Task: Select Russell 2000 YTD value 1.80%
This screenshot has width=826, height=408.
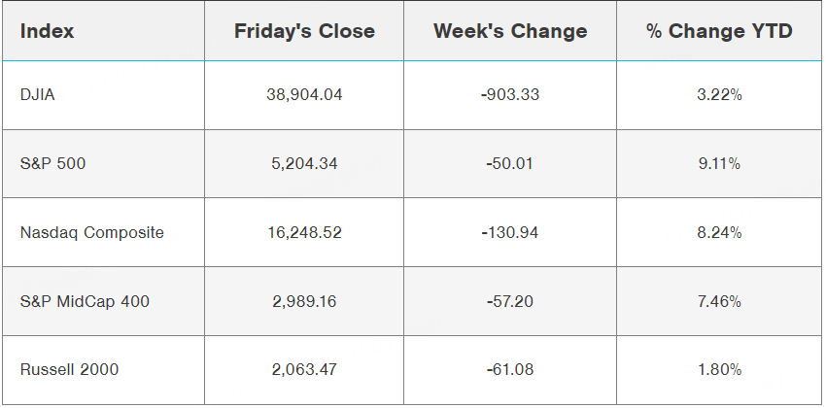Action: click(x=719, y=369)
